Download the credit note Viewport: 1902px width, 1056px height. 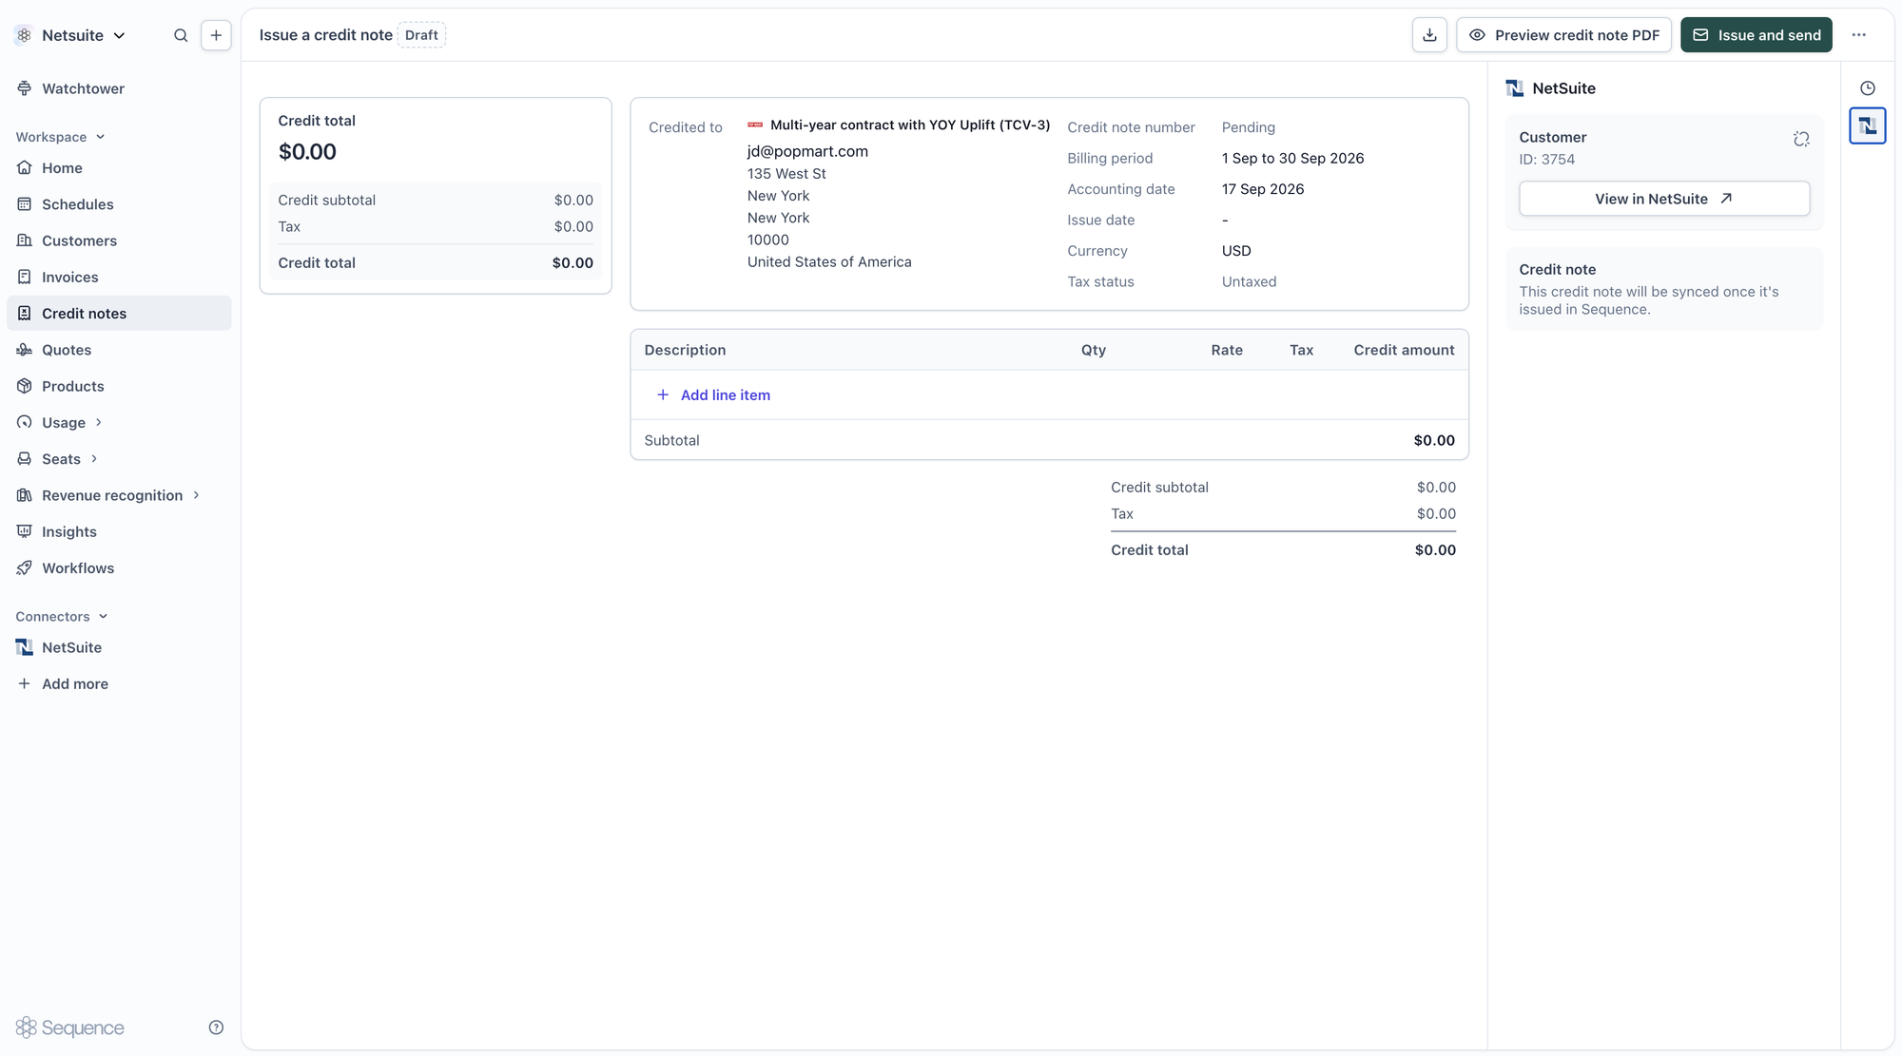pos(1429,35)
